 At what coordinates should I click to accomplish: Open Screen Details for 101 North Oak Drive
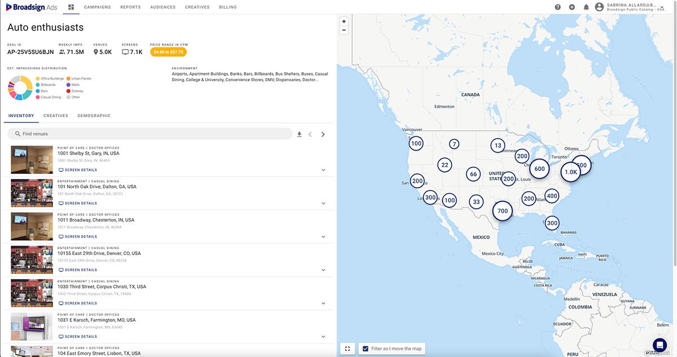78,203
